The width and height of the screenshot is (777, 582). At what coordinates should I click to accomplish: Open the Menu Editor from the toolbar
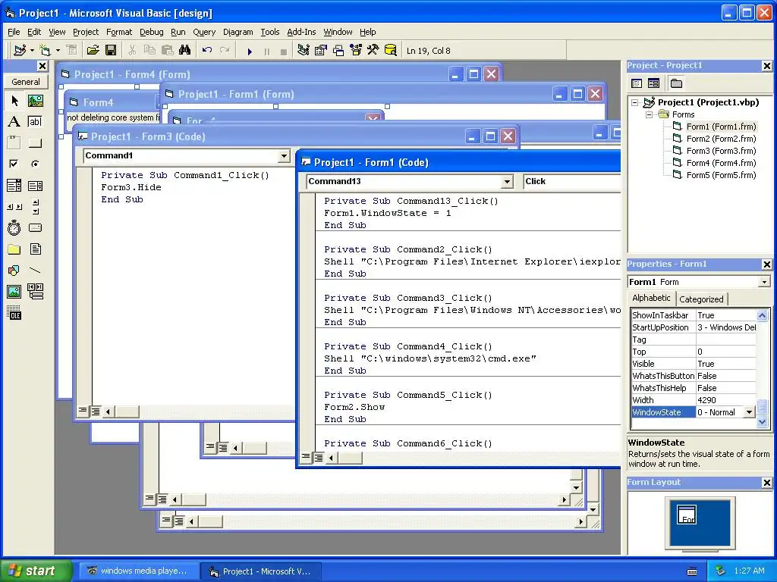point(72,51)
